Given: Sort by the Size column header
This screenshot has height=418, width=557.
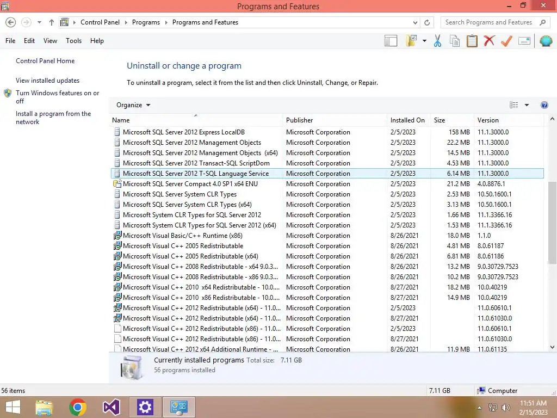Looking at the screenshot, I should coord(452,120).
